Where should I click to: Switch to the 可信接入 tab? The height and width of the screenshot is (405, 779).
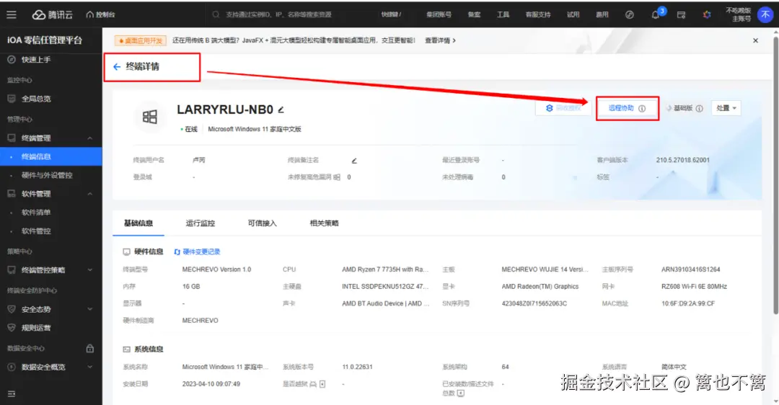pos(263,223)
